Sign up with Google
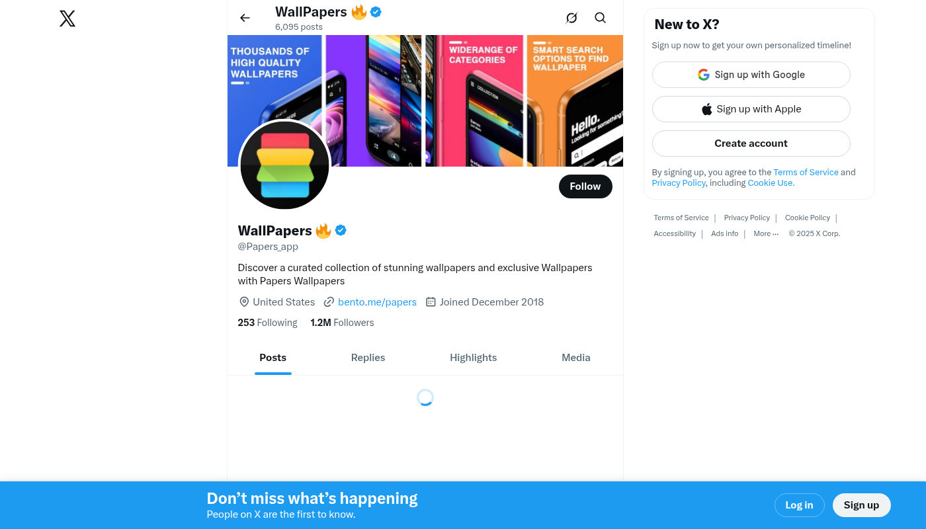Screen dimensions: 926x529 coord(751,75)
